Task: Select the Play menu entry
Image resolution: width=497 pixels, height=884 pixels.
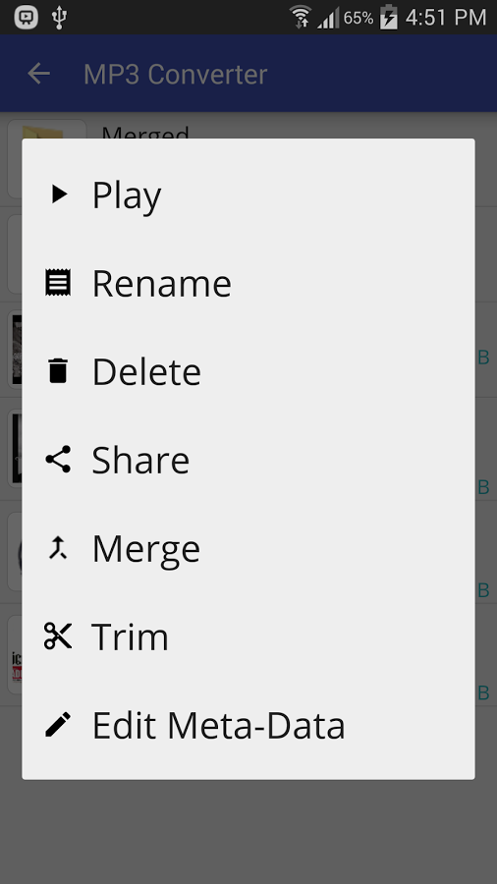Action: click(x=248, y=194)
